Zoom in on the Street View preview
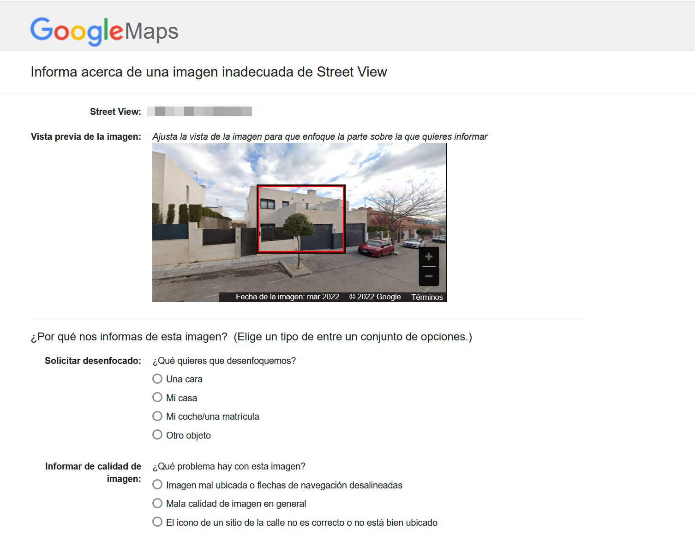695x535 pixels. [x=429, y=257]
